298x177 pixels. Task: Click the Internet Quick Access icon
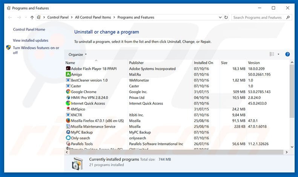point(68,103)
